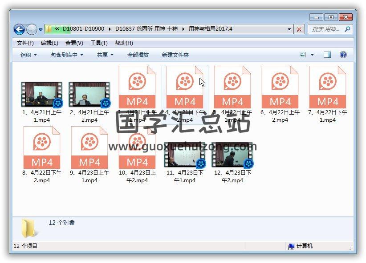Viewport: 366px width, 263px height.
Task: Click the 全部播放 button
Action: pyautogui.click(x=138, y=55)
